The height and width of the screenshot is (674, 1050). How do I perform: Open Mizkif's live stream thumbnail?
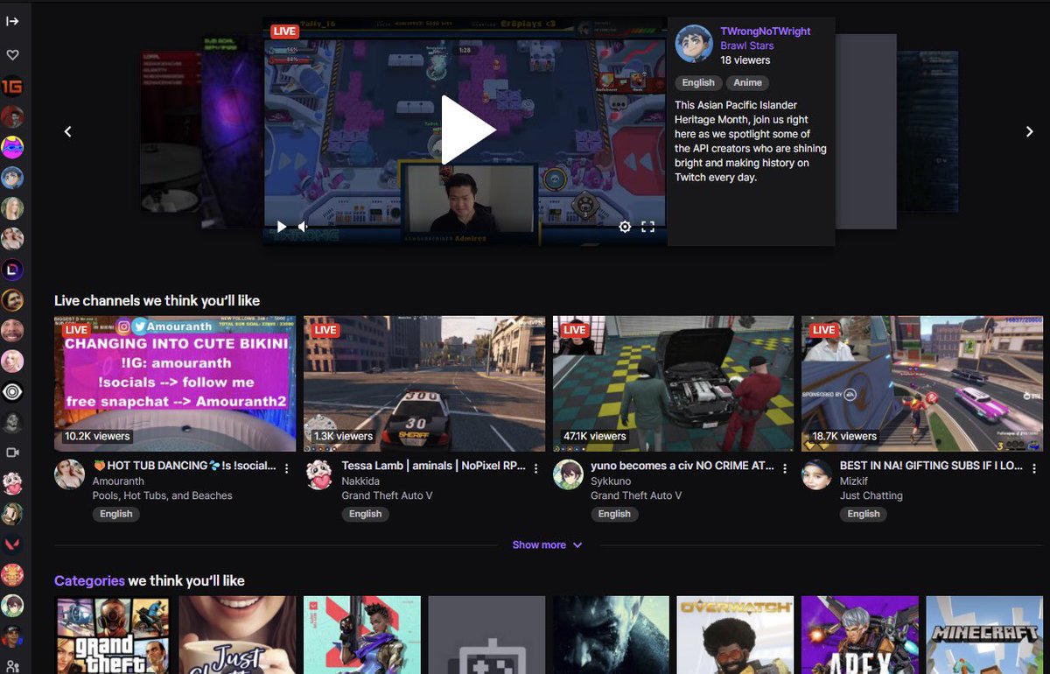coord(922,383)
